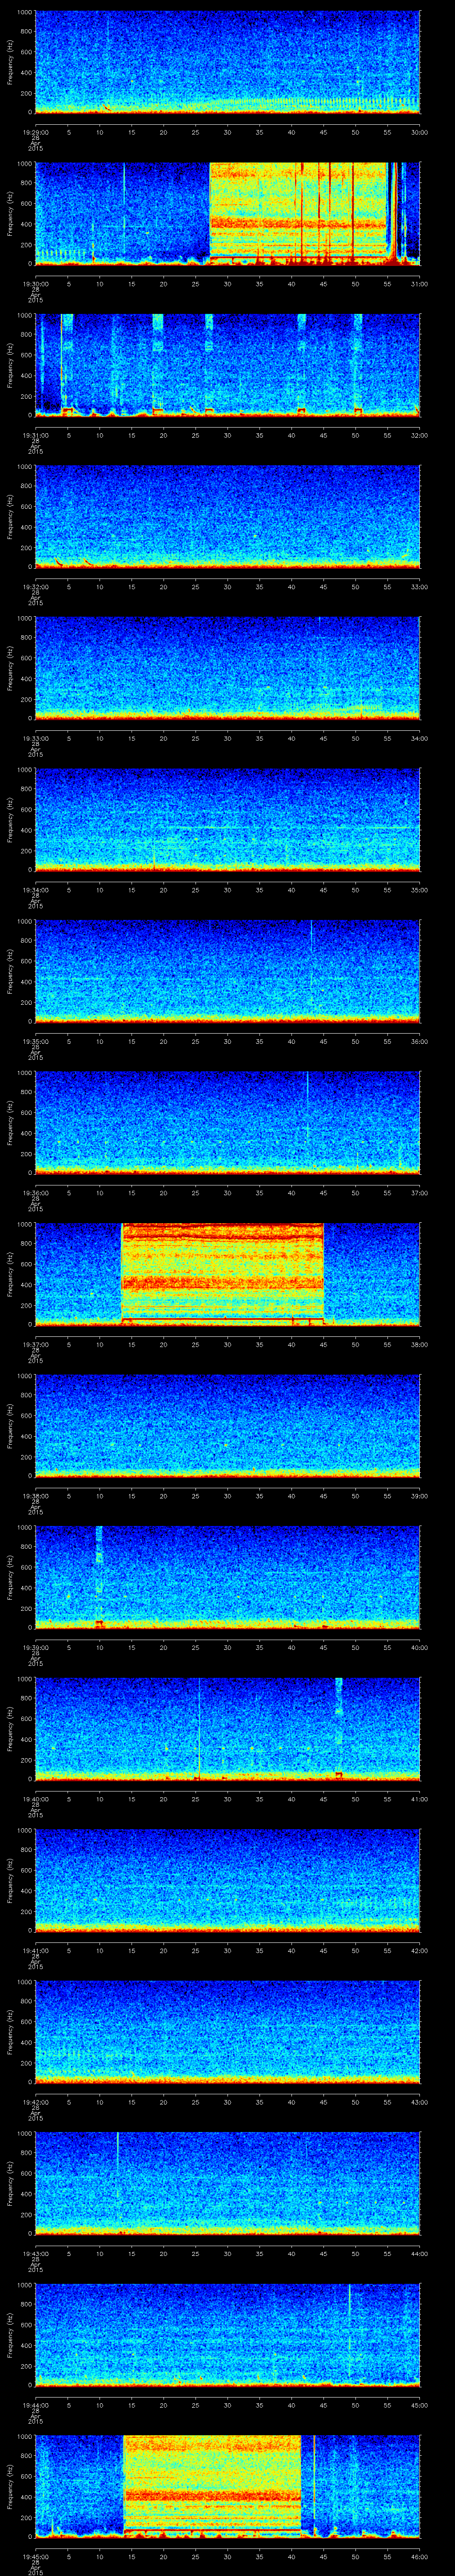Image resolution: width=455 pixels, height=2576 pixels.
Task: Click the 19:36:00 start time label
Action: coord(35,1192)
